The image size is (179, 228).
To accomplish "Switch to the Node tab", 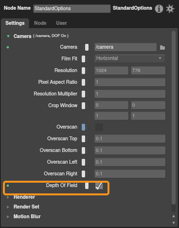I will point(40,23).
